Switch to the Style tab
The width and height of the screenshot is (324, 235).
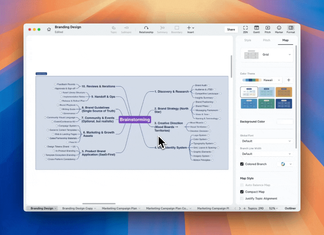(248, 40)
